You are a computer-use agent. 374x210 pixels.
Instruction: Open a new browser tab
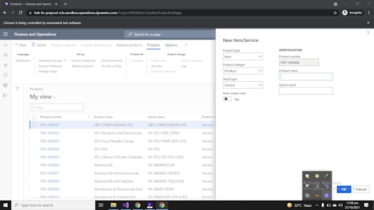pyautogui.click(x=65, y=4)
